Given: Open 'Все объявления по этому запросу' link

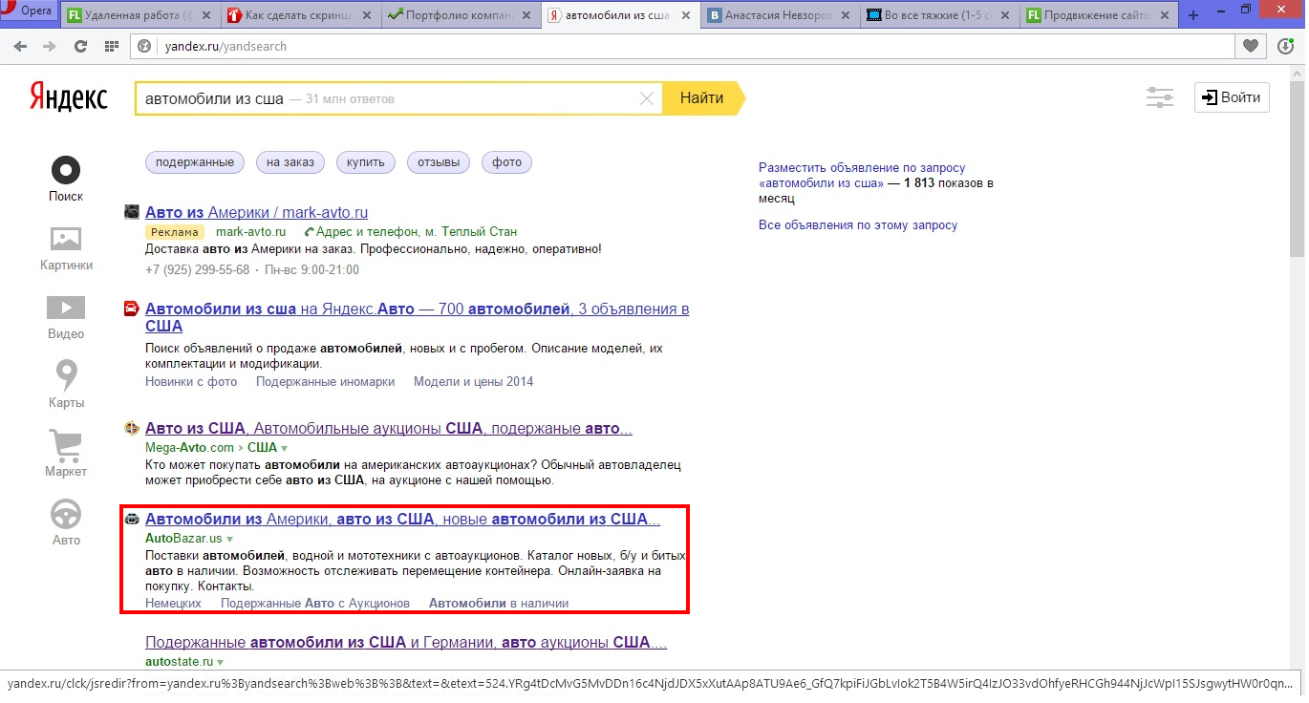Looking at the screenshot, I should [858, 225].
